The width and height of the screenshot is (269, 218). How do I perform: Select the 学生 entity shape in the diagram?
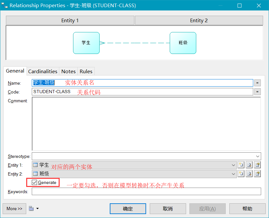tap(86, 43)
